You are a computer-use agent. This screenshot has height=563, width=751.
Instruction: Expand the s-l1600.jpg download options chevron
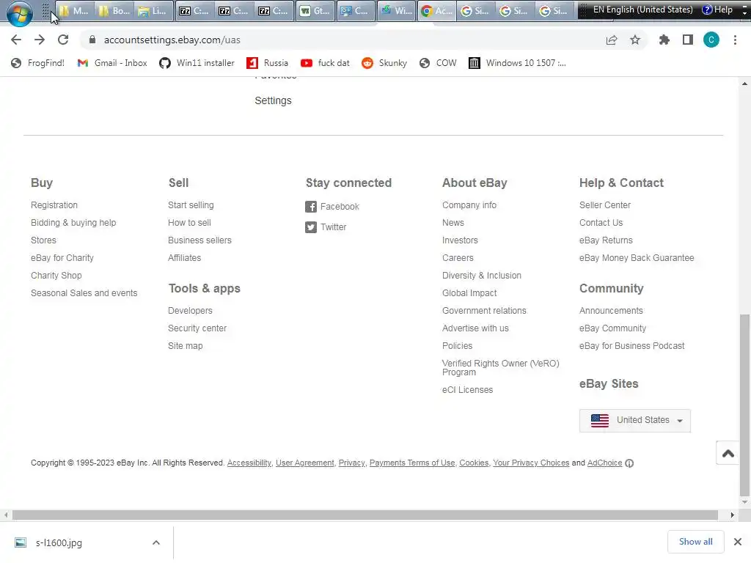pyautogui.click(x=156, y=543)
